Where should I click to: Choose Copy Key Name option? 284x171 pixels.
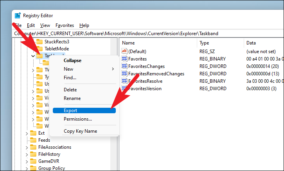point(84,131)
